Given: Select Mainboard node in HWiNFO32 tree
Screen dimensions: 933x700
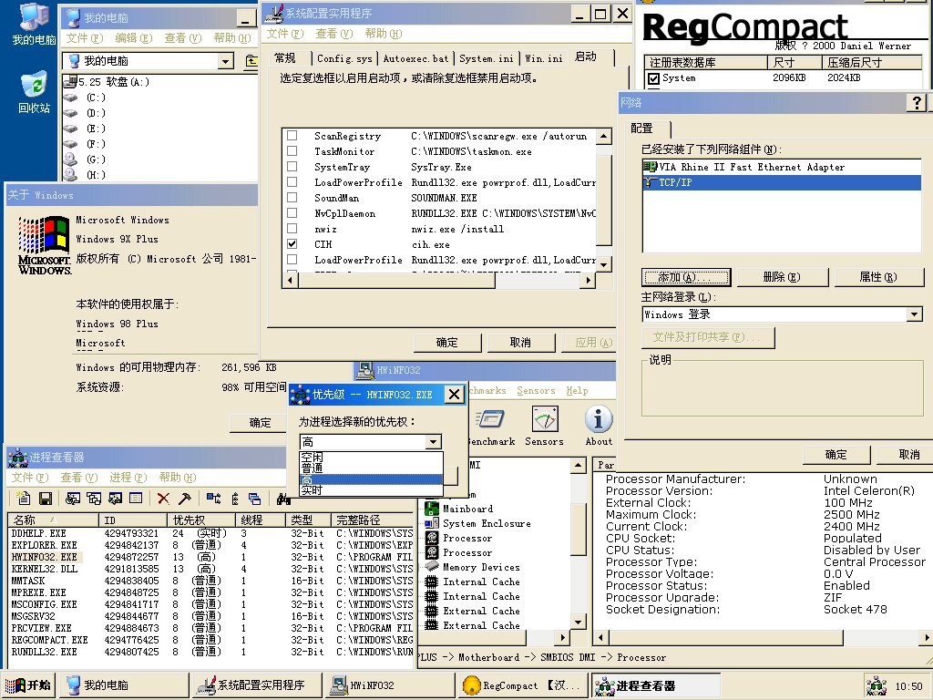Looking at the screenshot, I should click(459, 509).
